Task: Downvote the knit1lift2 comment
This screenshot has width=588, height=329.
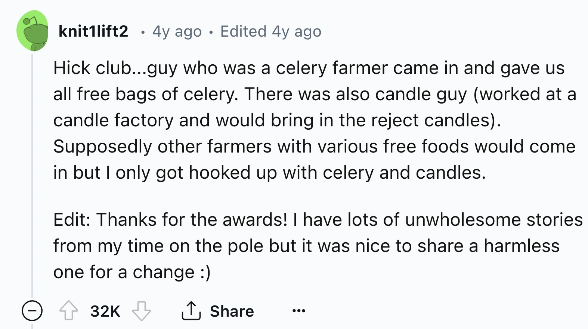Action: point(142,311)
